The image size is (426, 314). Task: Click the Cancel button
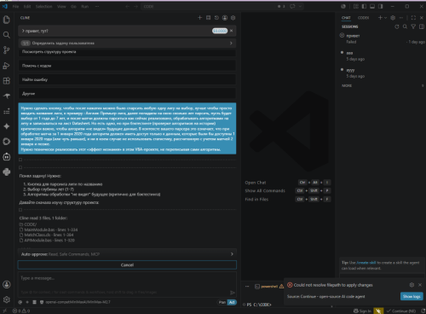(127, 265)
